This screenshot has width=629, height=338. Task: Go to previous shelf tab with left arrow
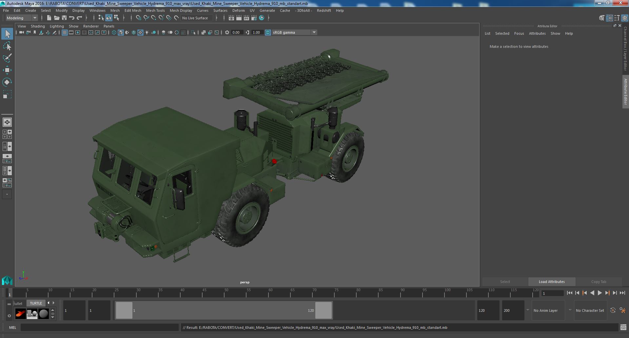pyautogui.click(x=49, y=303)
